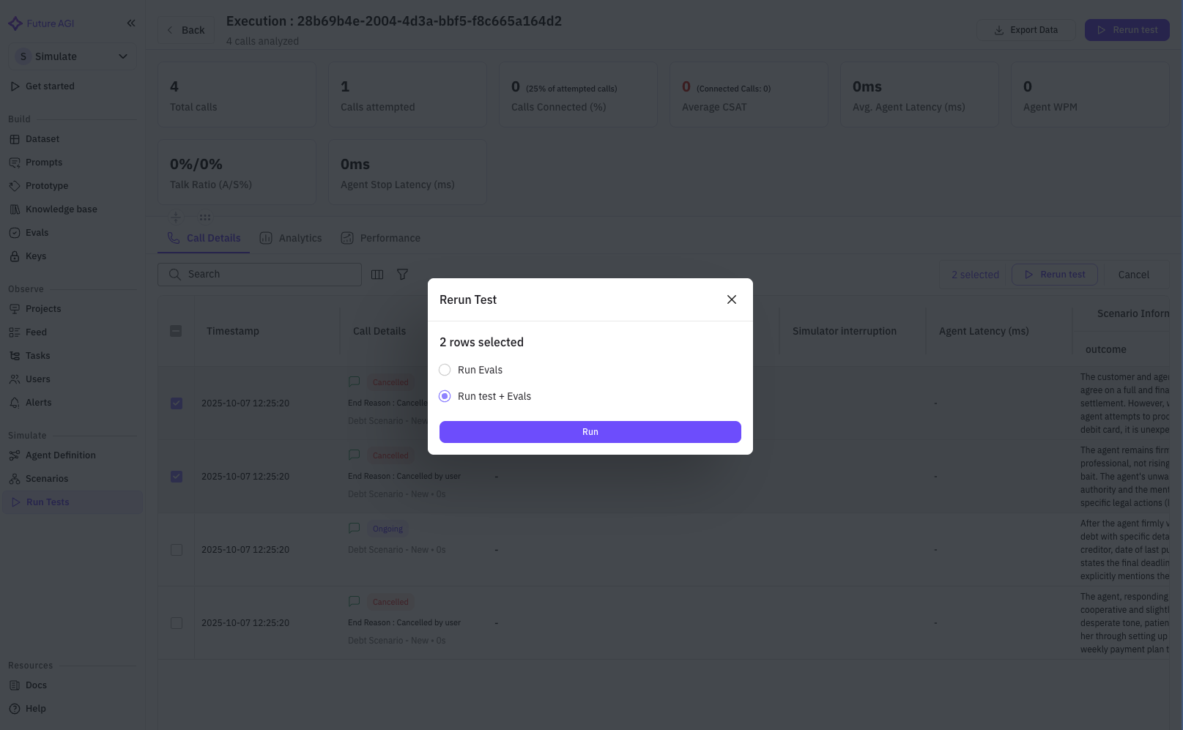The width and height of the screenshot is (1183, 730).
Task: Open the column settings icon
Action: (377, 275)
